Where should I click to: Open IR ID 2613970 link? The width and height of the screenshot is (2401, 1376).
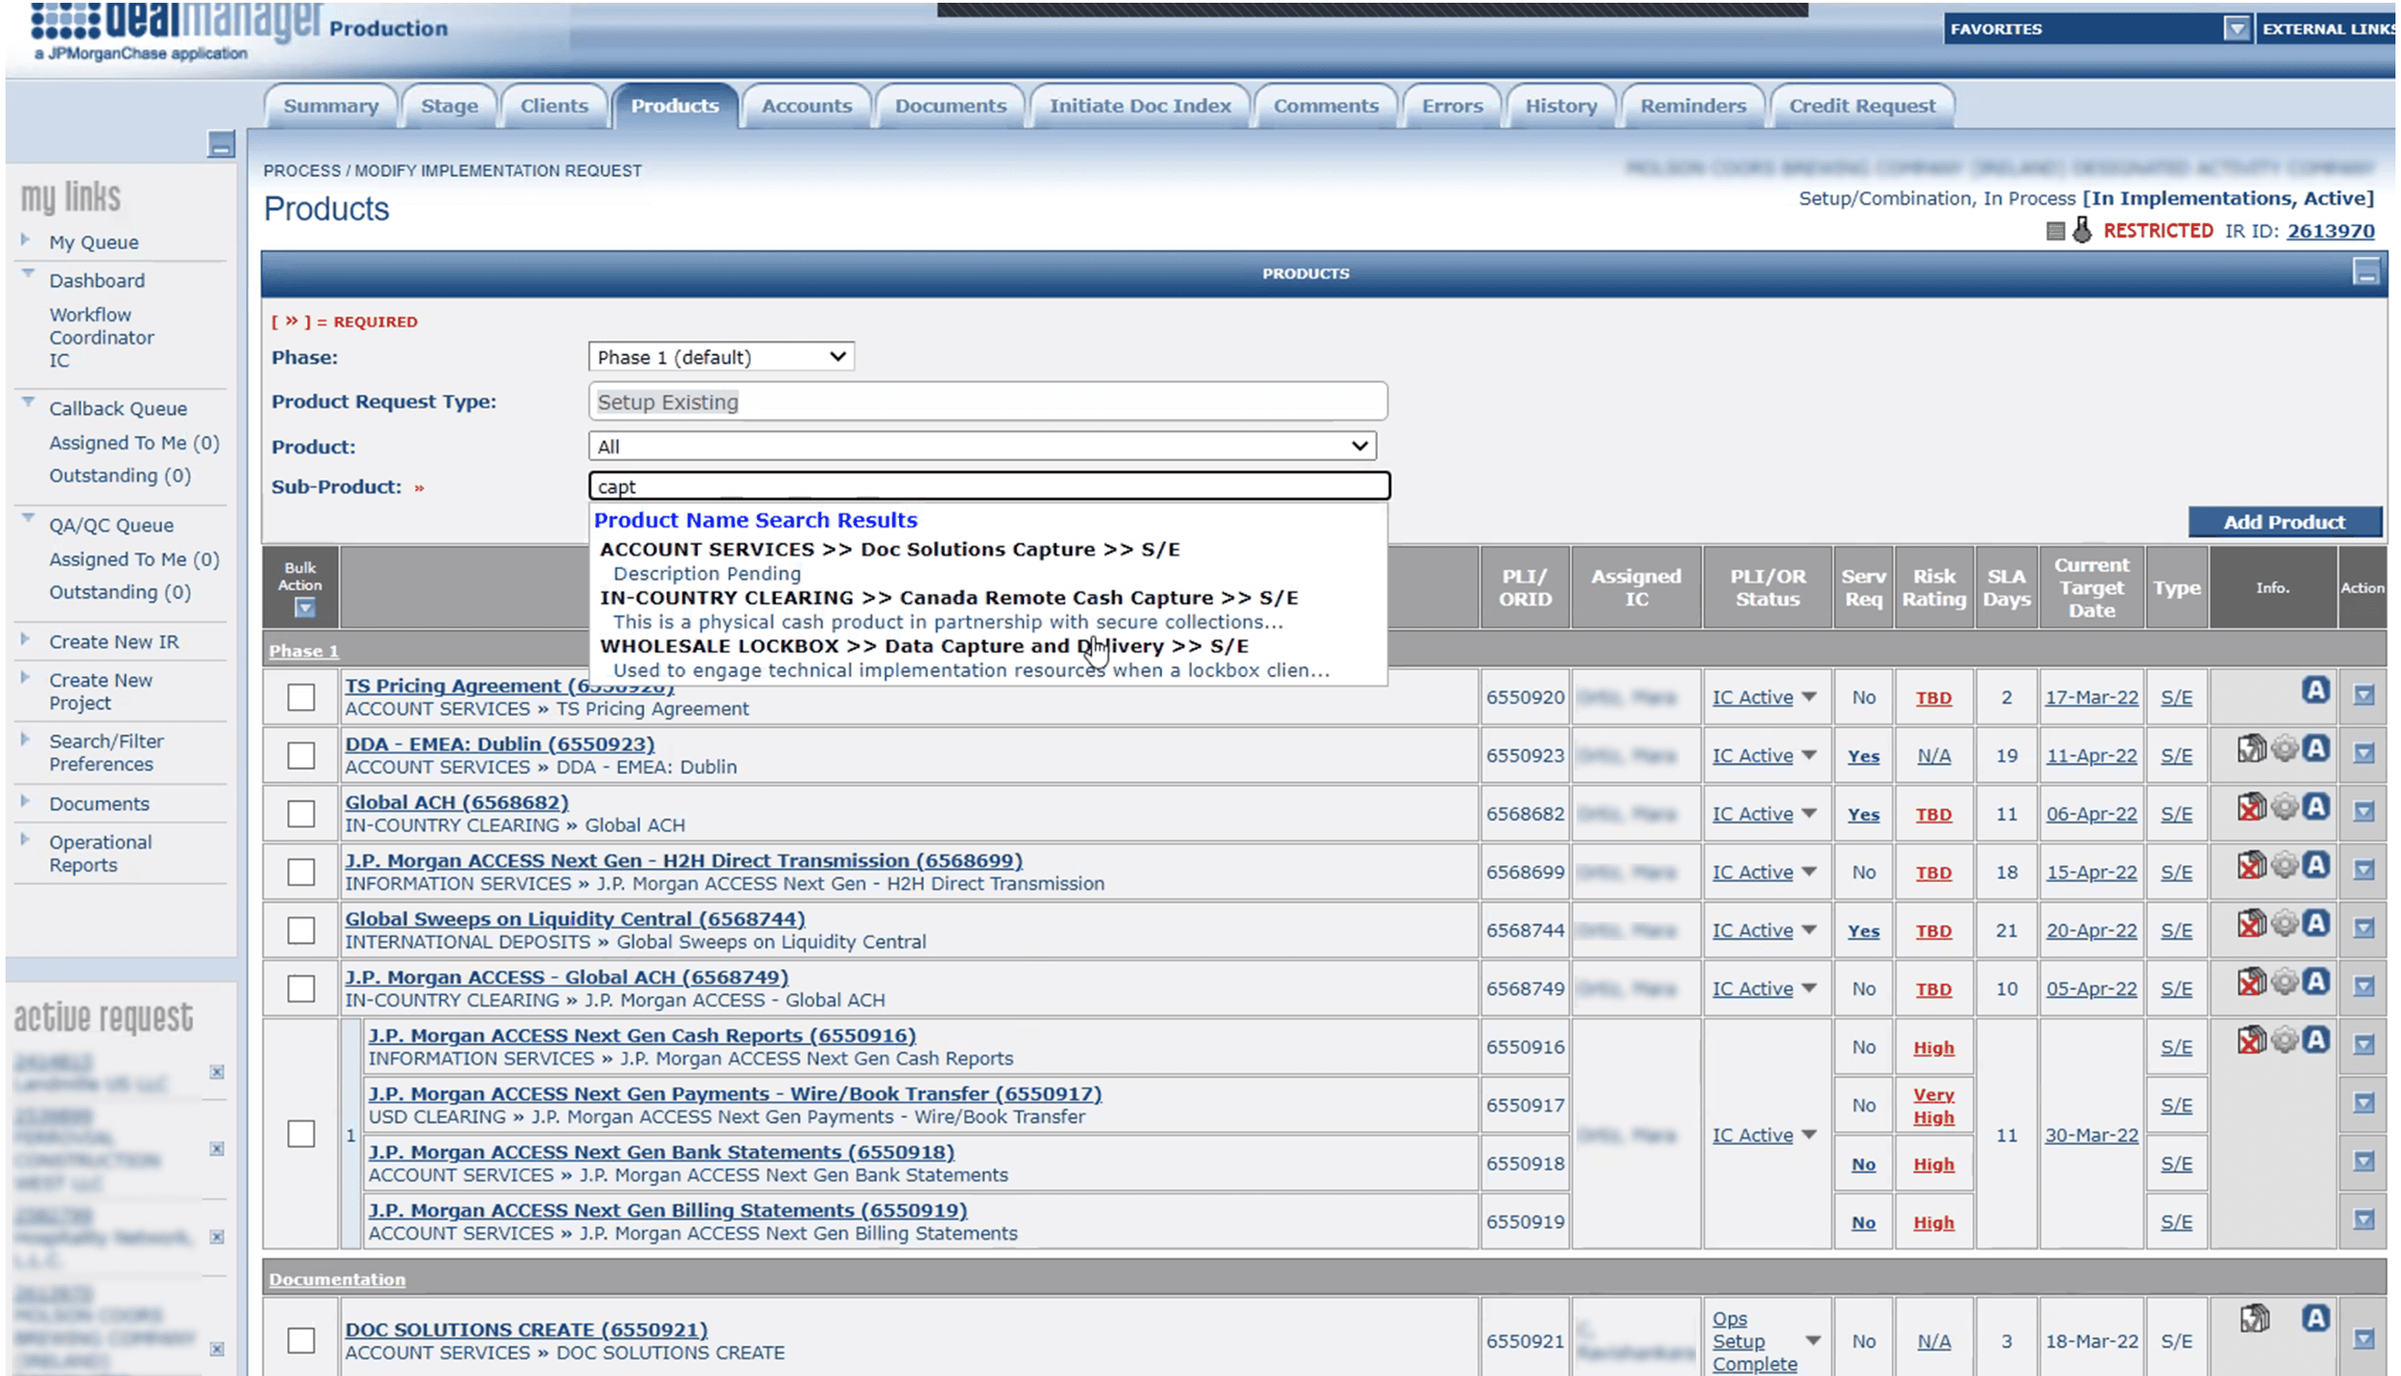point(2329,231)
